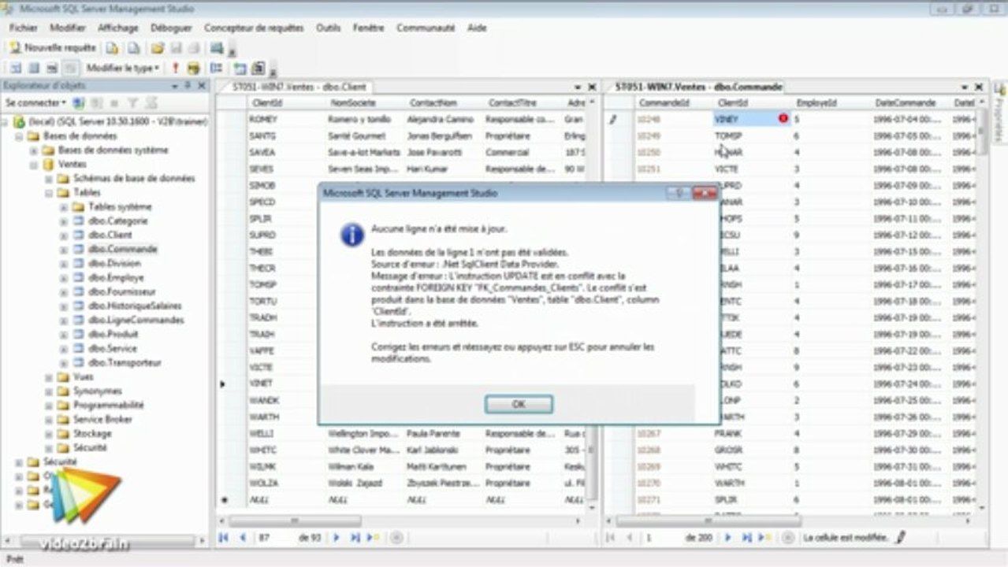Switch to the dbo.Commande tab
Image resolution: width=1008 pixels, height=567 pixels.
698,87
